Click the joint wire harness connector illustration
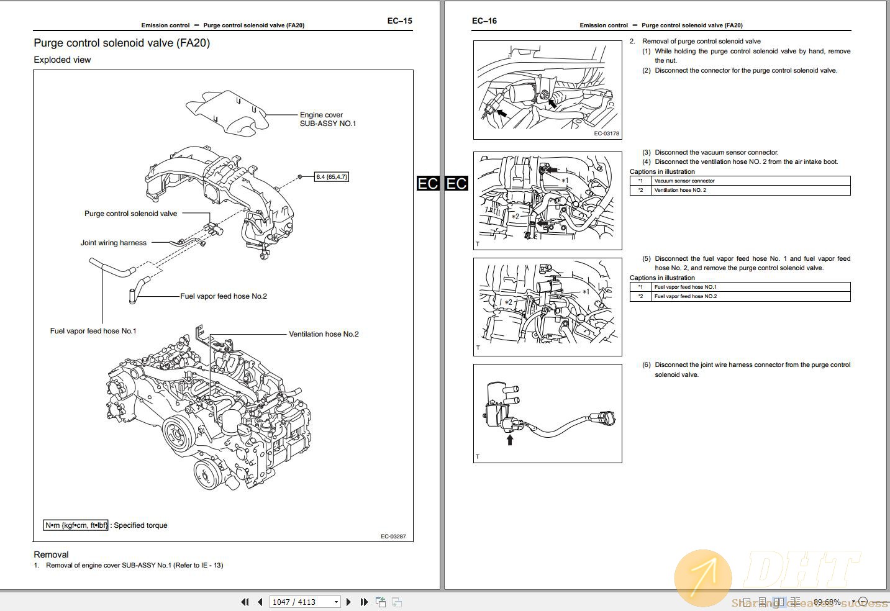890x611 pixels. (x=547, y=414)
